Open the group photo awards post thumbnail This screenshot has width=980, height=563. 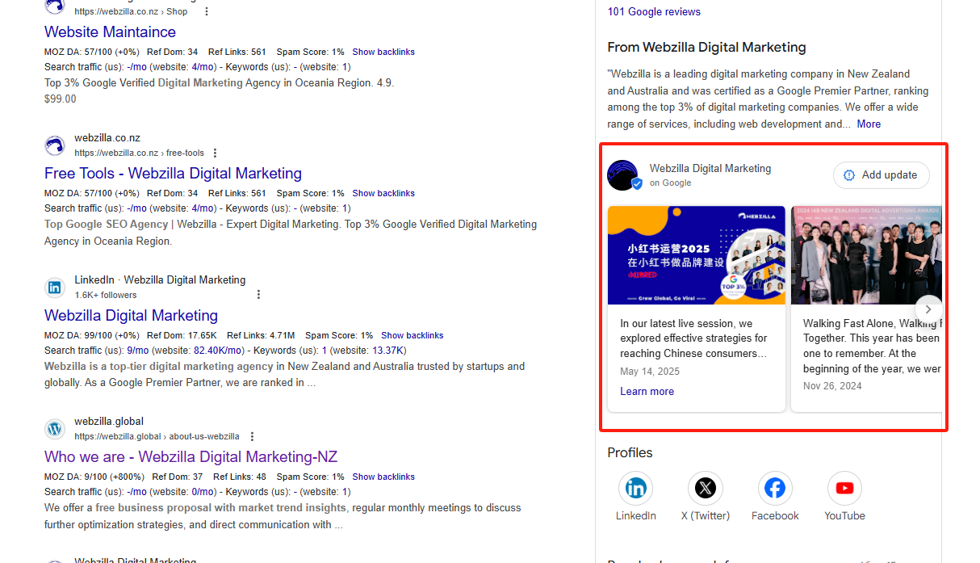click(x=866, y=255)
